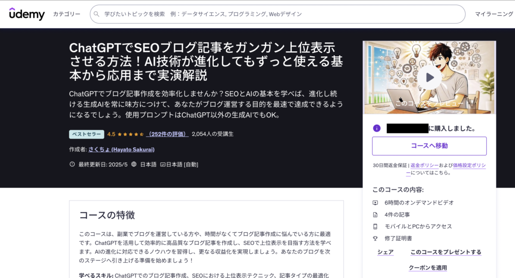Open the 252件の評価 ratings link
515x278 pixels.
(x=167, y=134)
